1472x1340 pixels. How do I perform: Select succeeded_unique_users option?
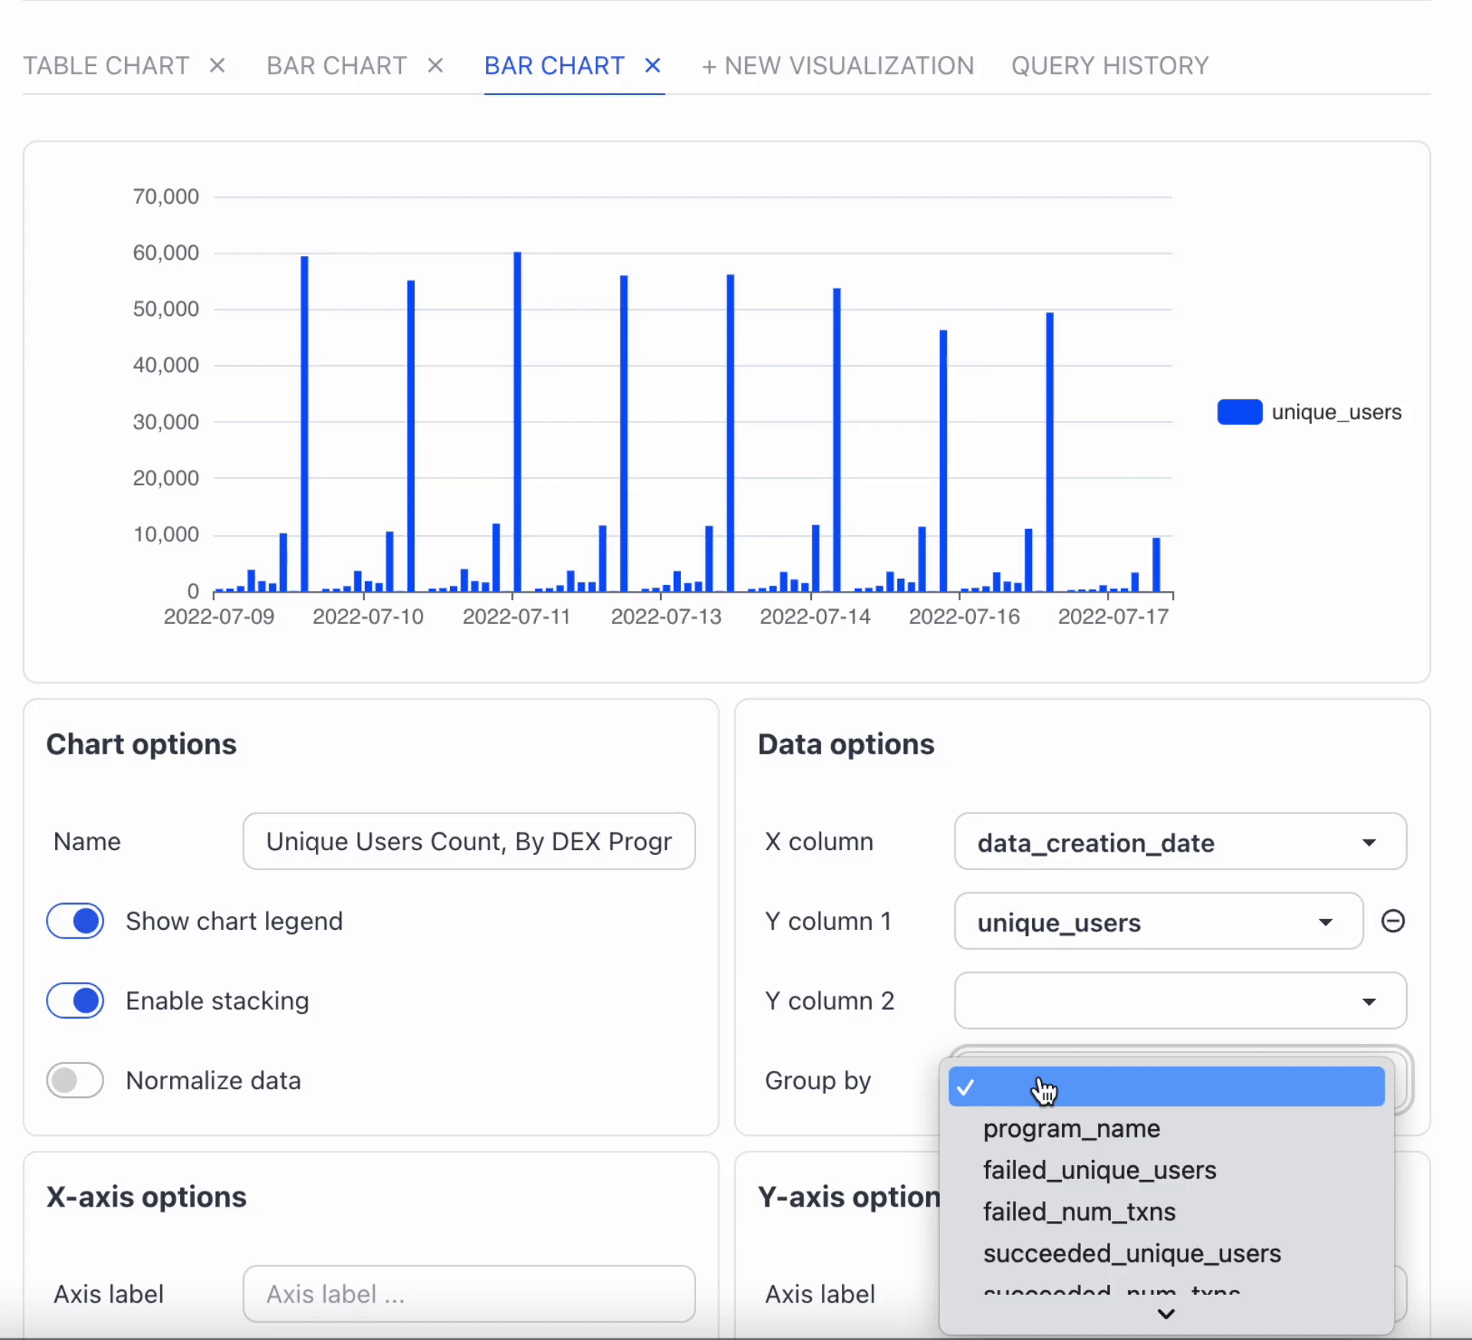click(1132, 1253)
